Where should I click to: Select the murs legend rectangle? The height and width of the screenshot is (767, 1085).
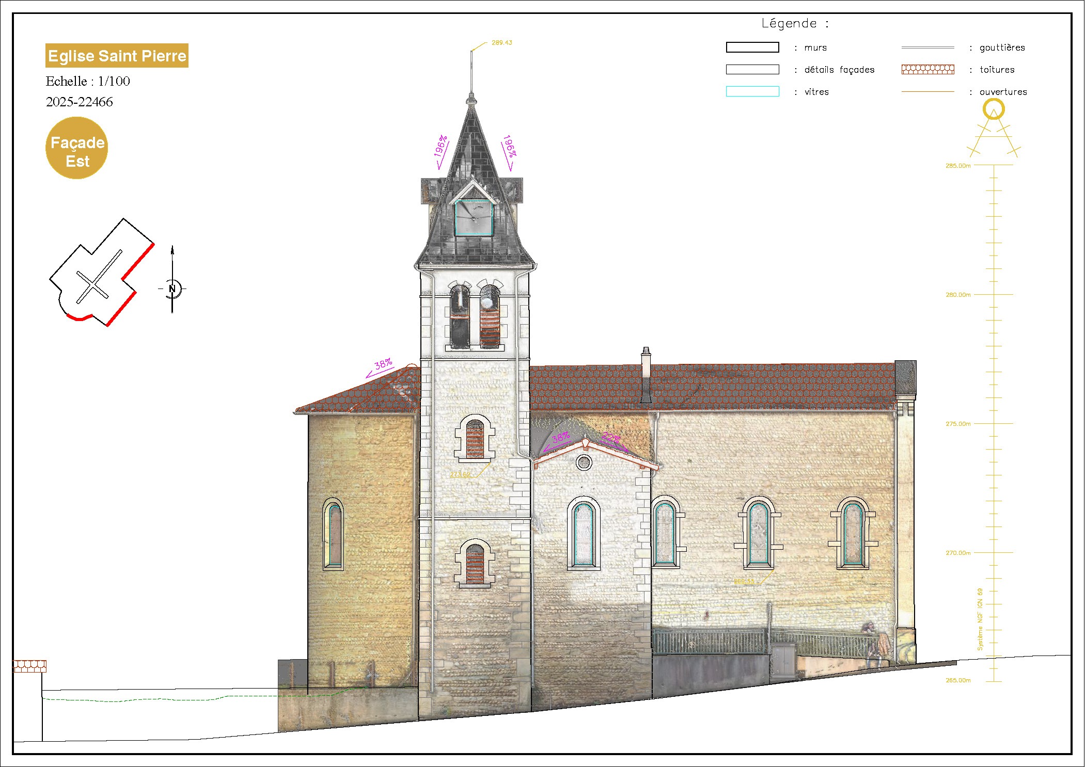(x=752, y=47)
